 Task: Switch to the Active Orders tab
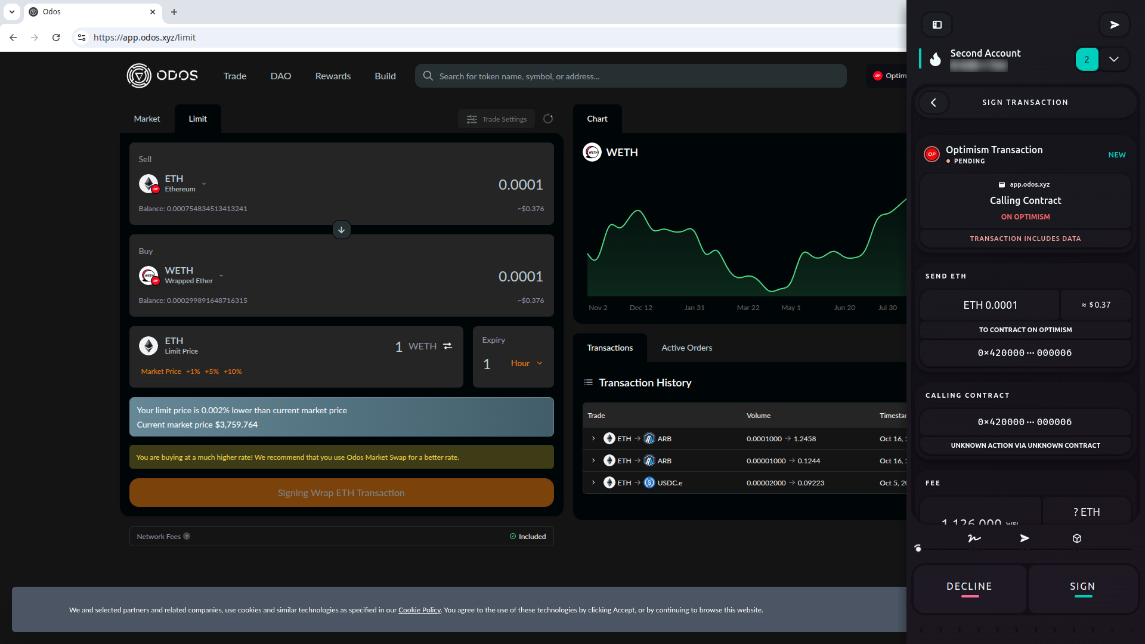coord(686,348)
